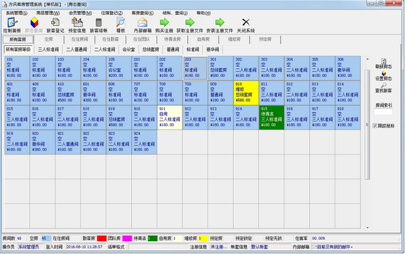
Task: Click the 房间索引 input field
Action: [x=383, y=112]
